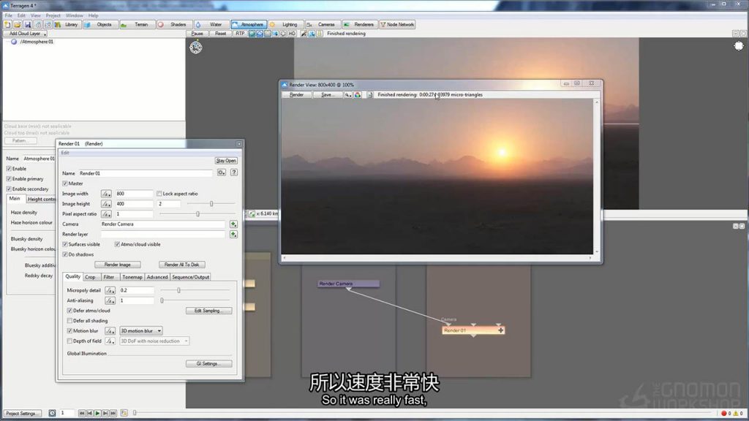
Task: Switch to the Lighting layout
Action: (285, 24)
